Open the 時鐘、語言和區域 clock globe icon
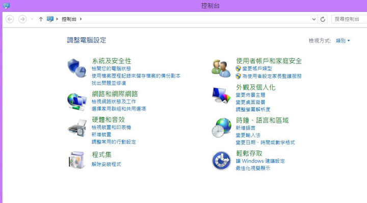The image size is (367, 203). tap(221, 128)
